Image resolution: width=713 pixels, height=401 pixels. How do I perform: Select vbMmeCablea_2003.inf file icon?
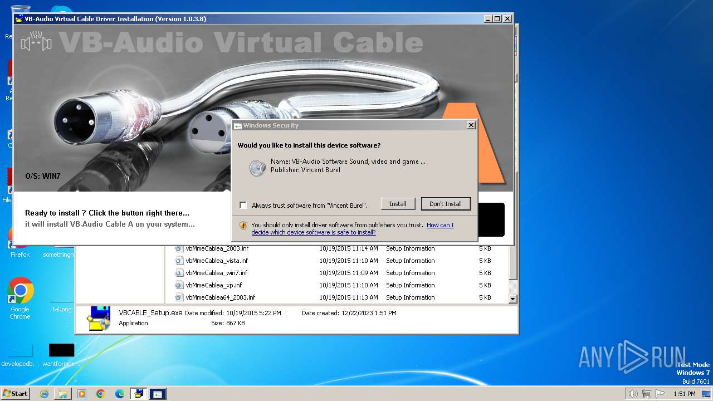(x=179, y=248)
